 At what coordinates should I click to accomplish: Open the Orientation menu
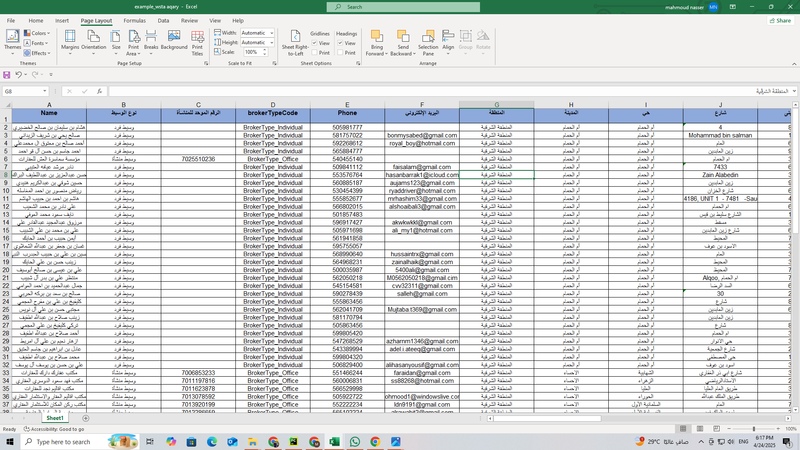(x=94, y=42)
